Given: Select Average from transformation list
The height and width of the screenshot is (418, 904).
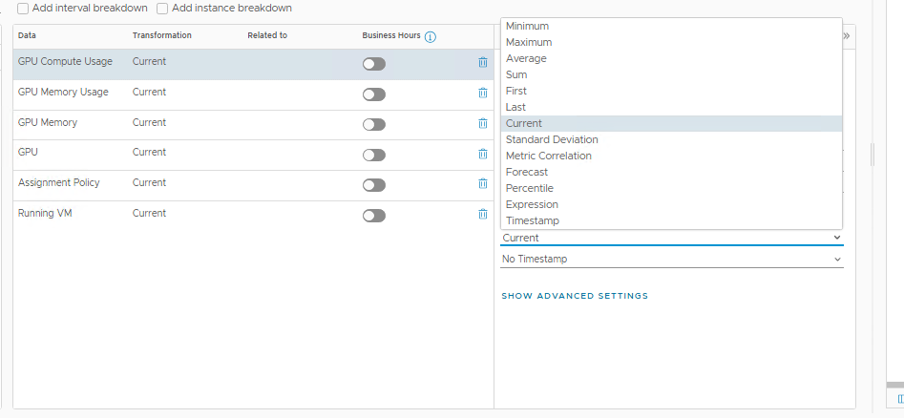Looking at the screenshot, I should pyautogui.click(x=526, y=58).
